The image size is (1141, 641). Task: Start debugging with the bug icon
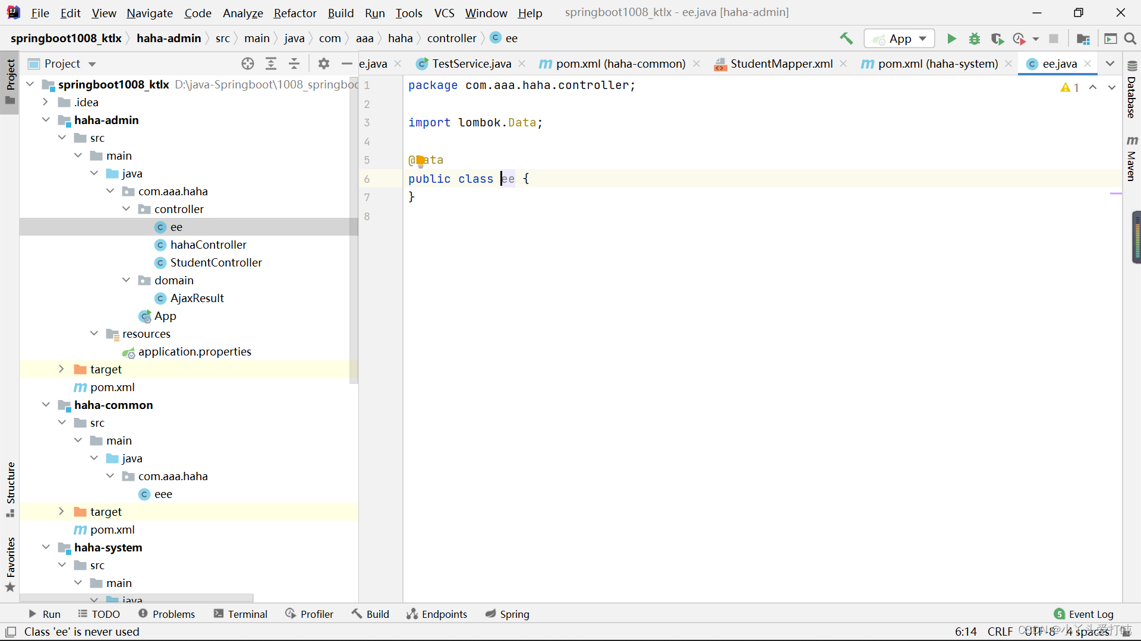tap(975, 39)
